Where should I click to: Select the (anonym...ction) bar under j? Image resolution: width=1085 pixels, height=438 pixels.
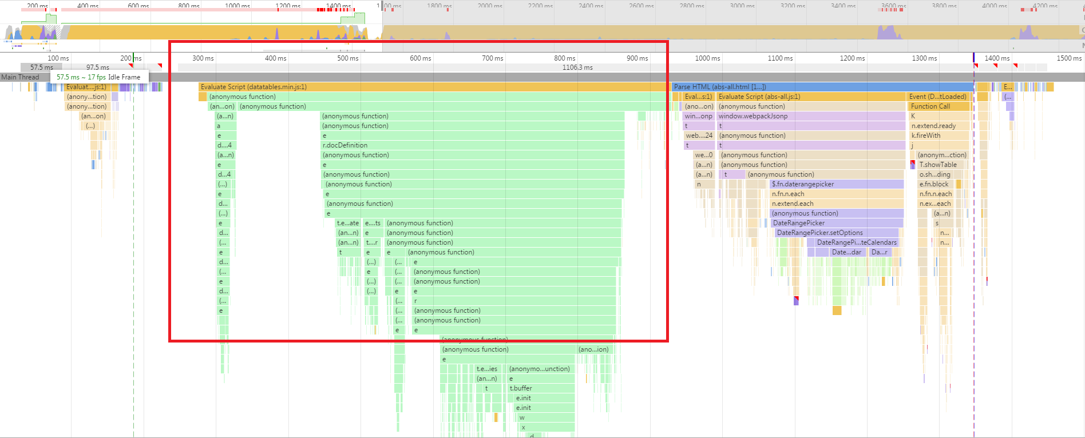pos(942,155)
